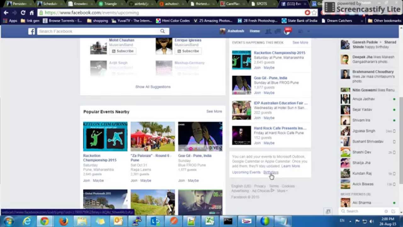Open the Windows Start button
This screenshot has height=227, width=403.
click(x=8, y=221)
